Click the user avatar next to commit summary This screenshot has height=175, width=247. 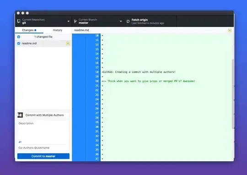20,115
